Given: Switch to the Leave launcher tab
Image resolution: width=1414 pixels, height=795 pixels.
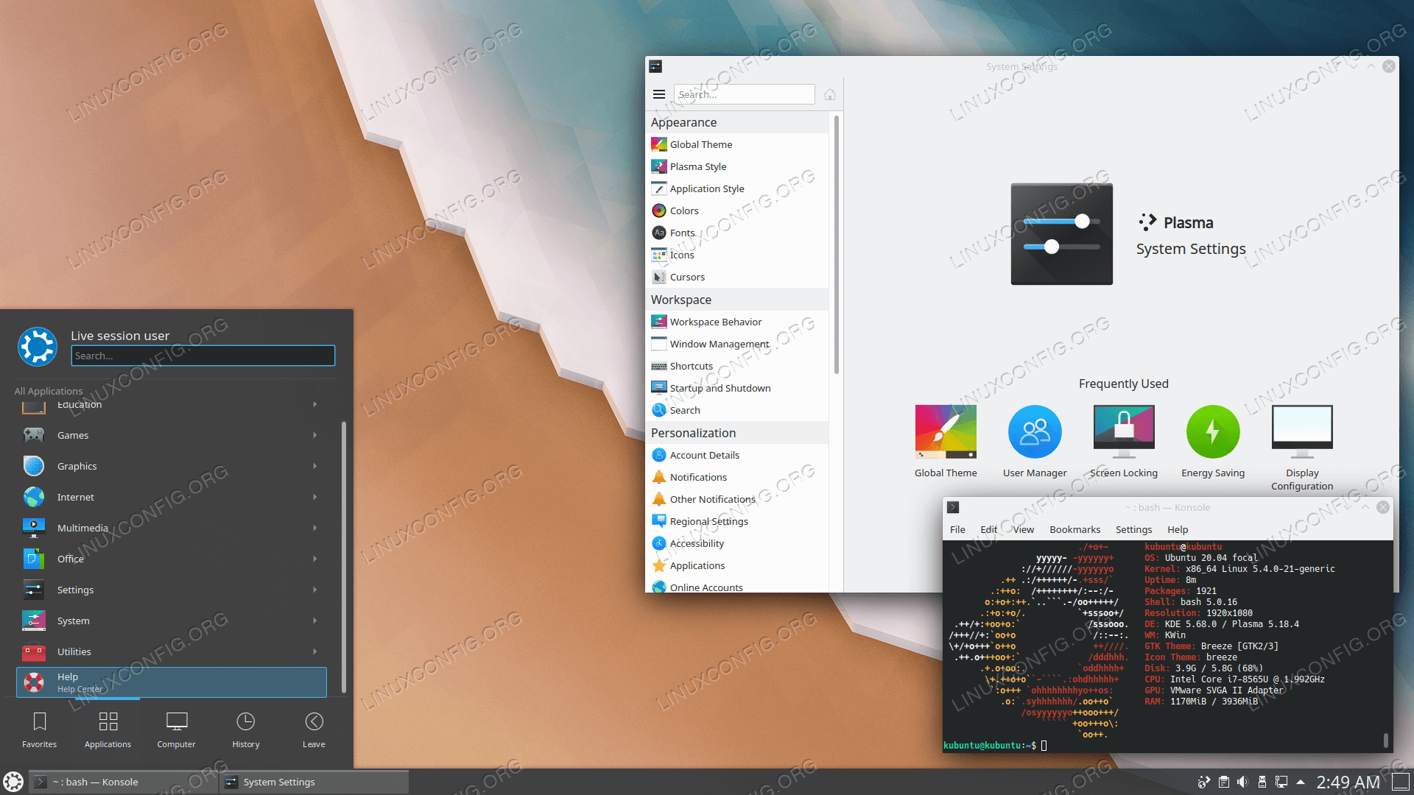Looking at the screenshot, I should 314,729.
